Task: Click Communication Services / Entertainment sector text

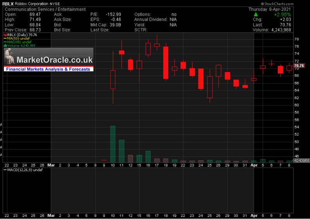Action: pos(45,9)
